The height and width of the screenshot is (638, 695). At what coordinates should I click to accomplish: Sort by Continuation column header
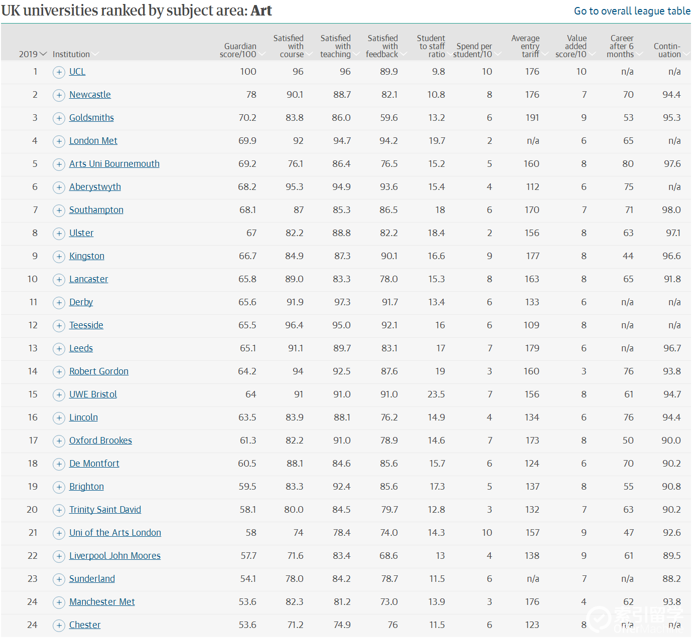pos(671,50)
